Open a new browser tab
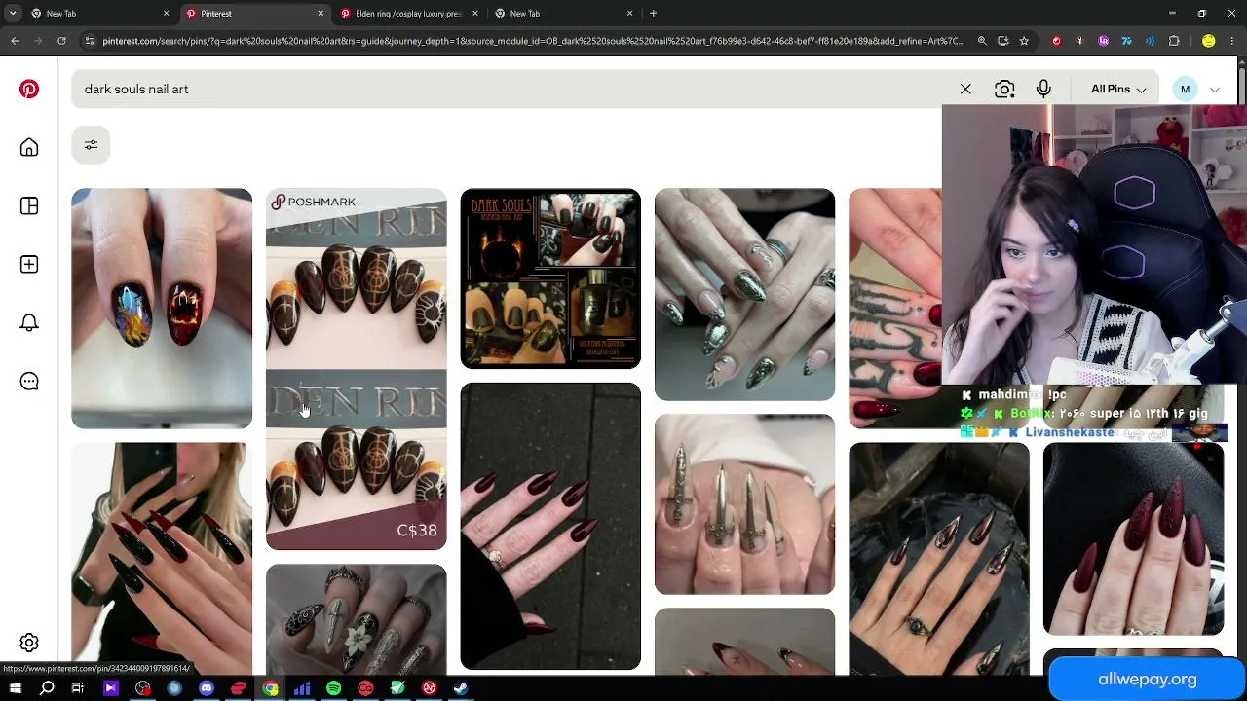1247x701 pixels. pos(653,13)
